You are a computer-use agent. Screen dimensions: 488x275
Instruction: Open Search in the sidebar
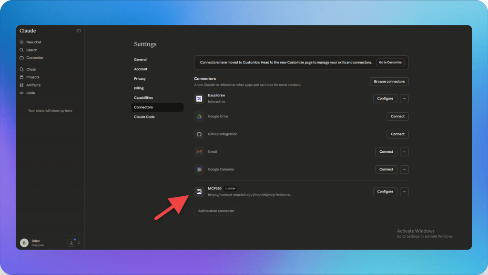point(32,50)
